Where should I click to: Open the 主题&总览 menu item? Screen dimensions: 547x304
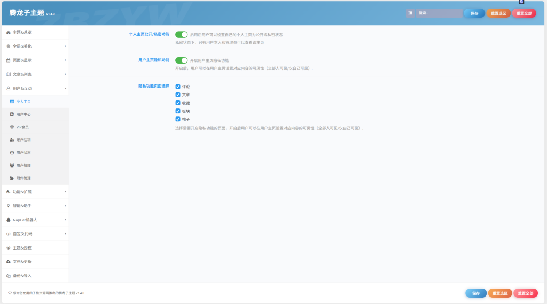point(35,33)
